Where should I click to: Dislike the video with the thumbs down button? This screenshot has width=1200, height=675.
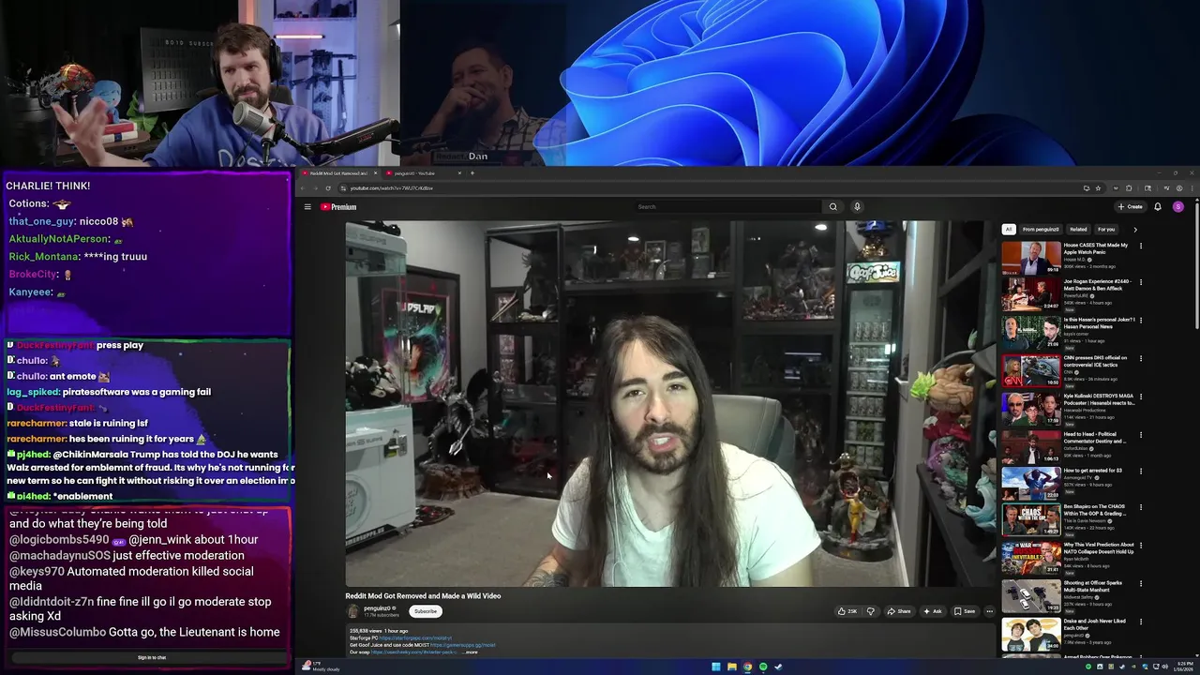[871, 611]
